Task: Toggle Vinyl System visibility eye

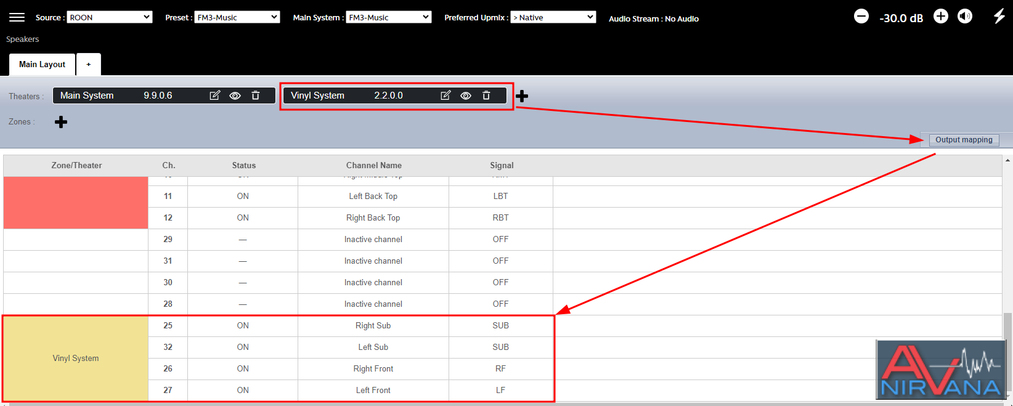Action: (466, 95)
